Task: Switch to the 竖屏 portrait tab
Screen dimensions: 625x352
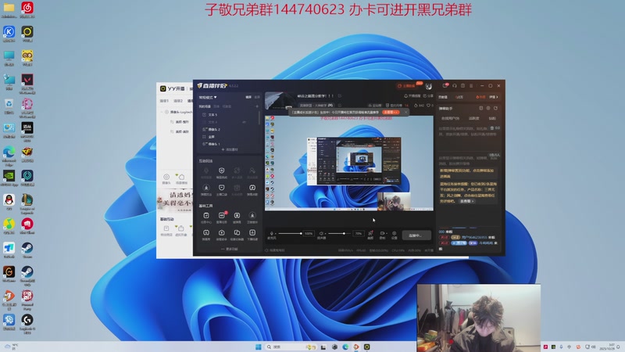Action: click(x=257, y=97)
